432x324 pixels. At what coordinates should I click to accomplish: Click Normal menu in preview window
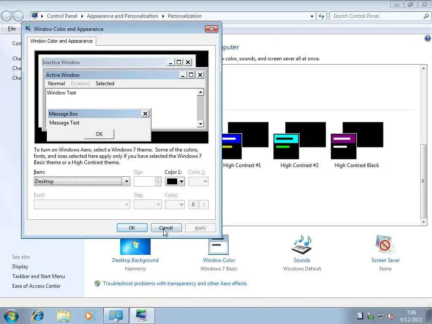click(57, 84)
